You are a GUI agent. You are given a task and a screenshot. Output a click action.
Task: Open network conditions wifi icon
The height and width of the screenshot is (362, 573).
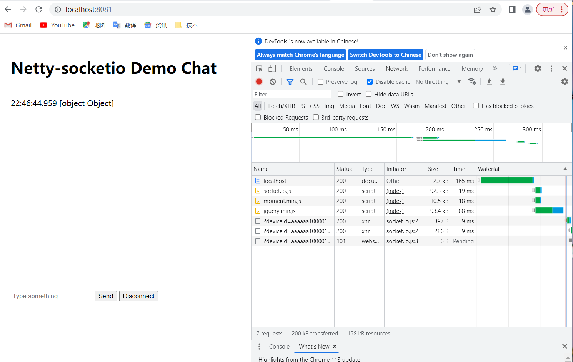click(472, 81)
